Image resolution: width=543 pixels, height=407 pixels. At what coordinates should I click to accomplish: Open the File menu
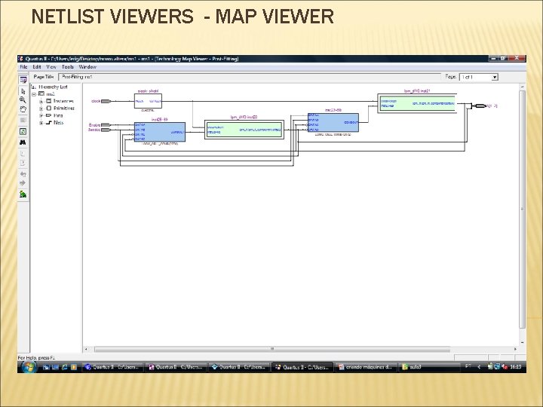click(23, 67)
